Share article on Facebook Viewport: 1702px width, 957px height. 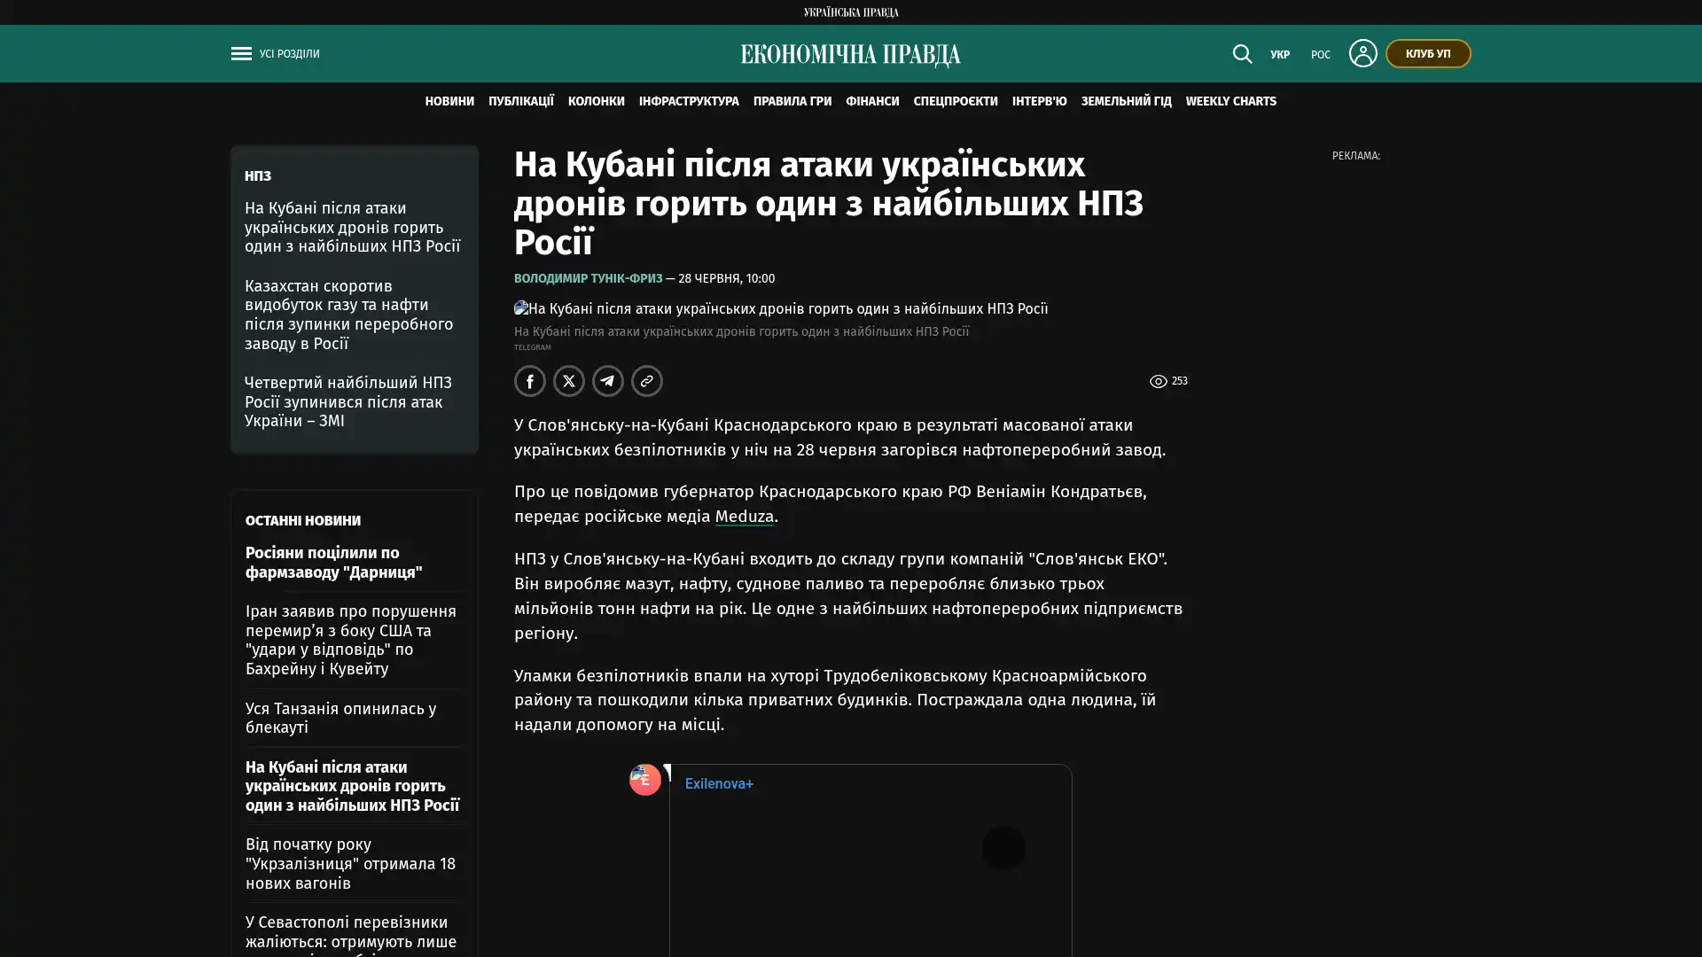[530, 381]
